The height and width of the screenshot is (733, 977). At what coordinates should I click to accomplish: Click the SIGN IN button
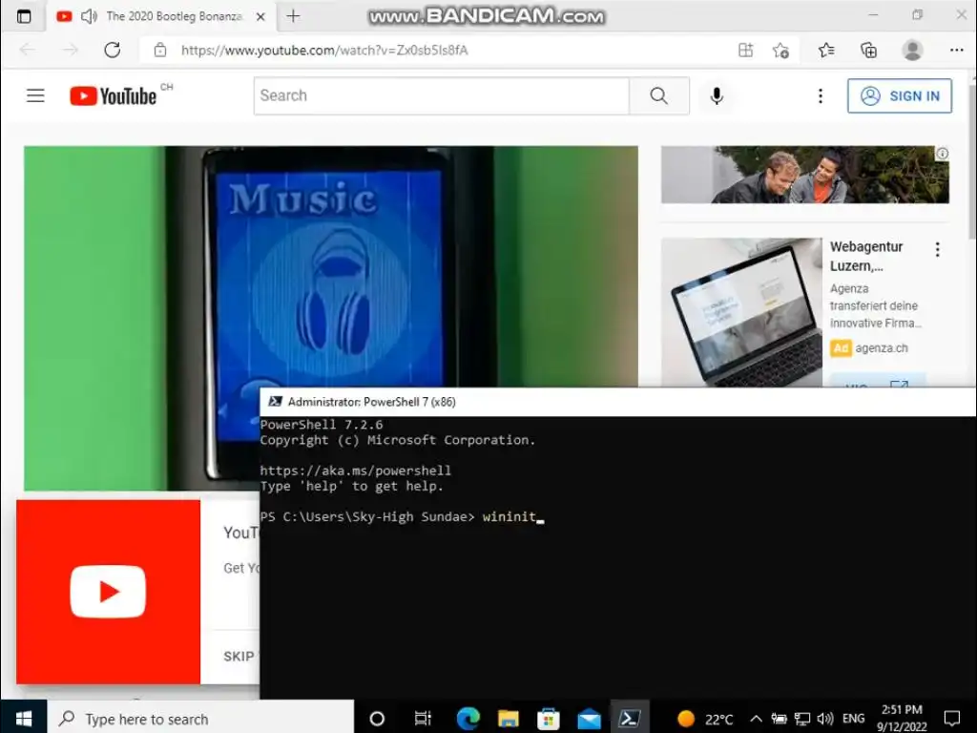[899, 96]
